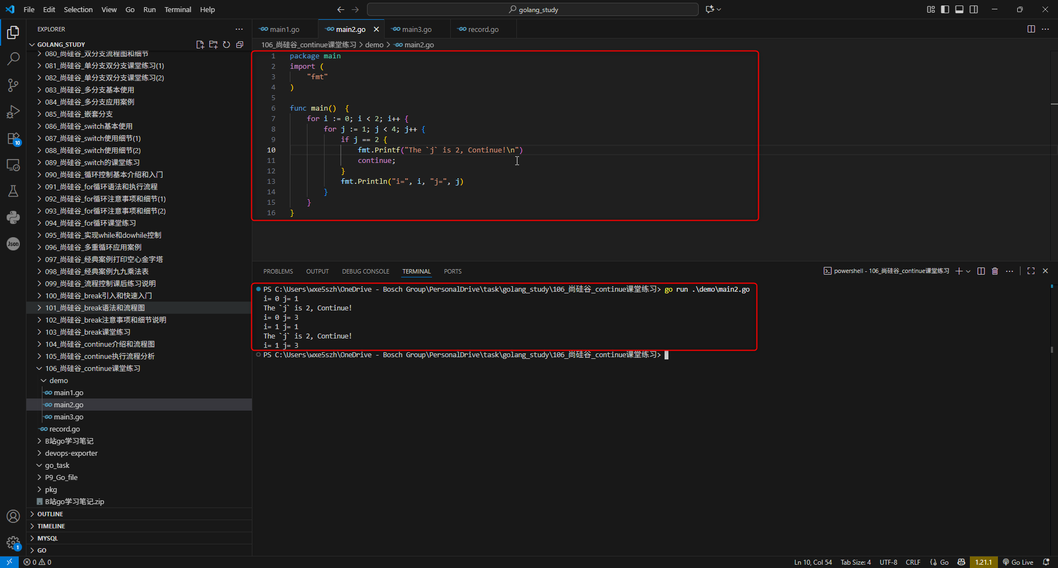The width and height of the screenshot is (1058, 568).
Task: Open the Copilot dropdown arrow in title bar
Action: [719, 9]
